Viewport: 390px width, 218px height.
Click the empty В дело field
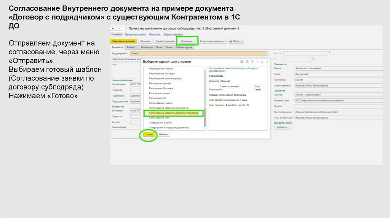(x=339, y=106)
